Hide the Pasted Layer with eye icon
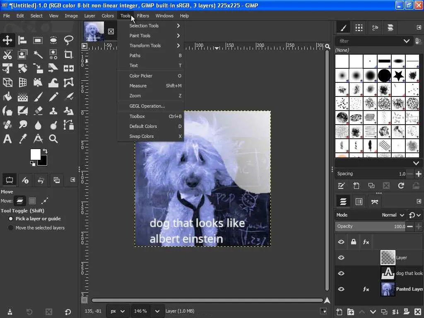The image size is (424, 318). [x=341, y=289]
